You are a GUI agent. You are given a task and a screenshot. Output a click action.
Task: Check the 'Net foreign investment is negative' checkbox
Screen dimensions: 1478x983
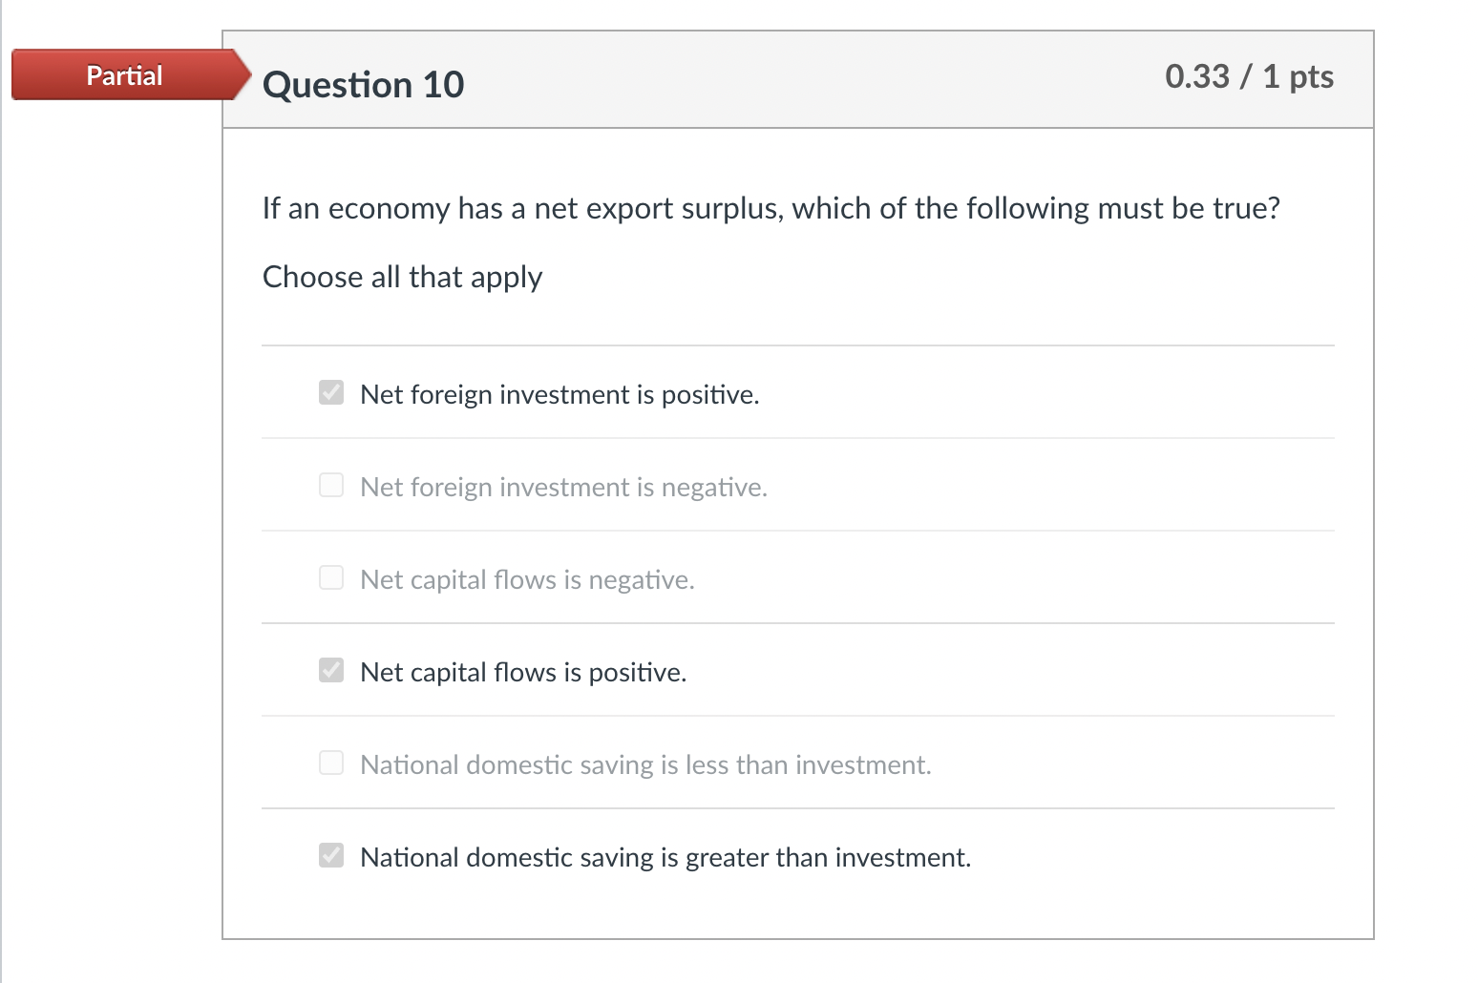point(330,485)
